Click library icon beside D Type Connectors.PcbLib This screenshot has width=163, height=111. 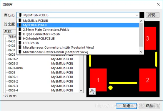pos(20,34)
